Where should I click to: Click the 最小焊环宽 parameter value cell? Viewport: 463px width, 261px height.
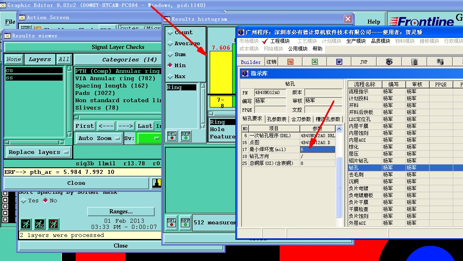(x=318, y=149)
